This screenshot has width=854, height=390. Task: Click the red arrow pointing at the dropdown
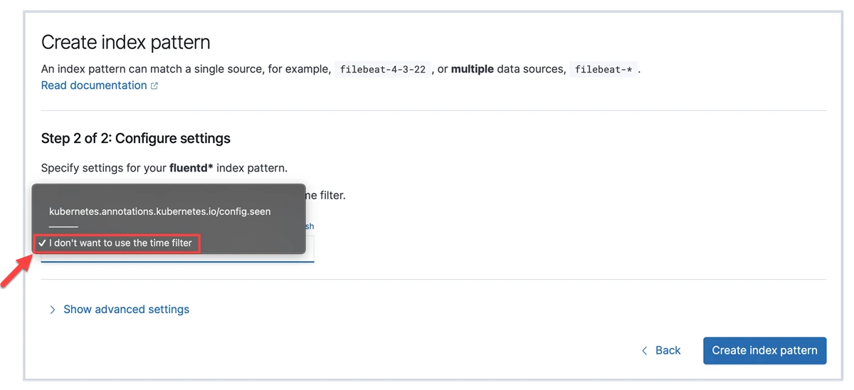click(x=16, y=268)
